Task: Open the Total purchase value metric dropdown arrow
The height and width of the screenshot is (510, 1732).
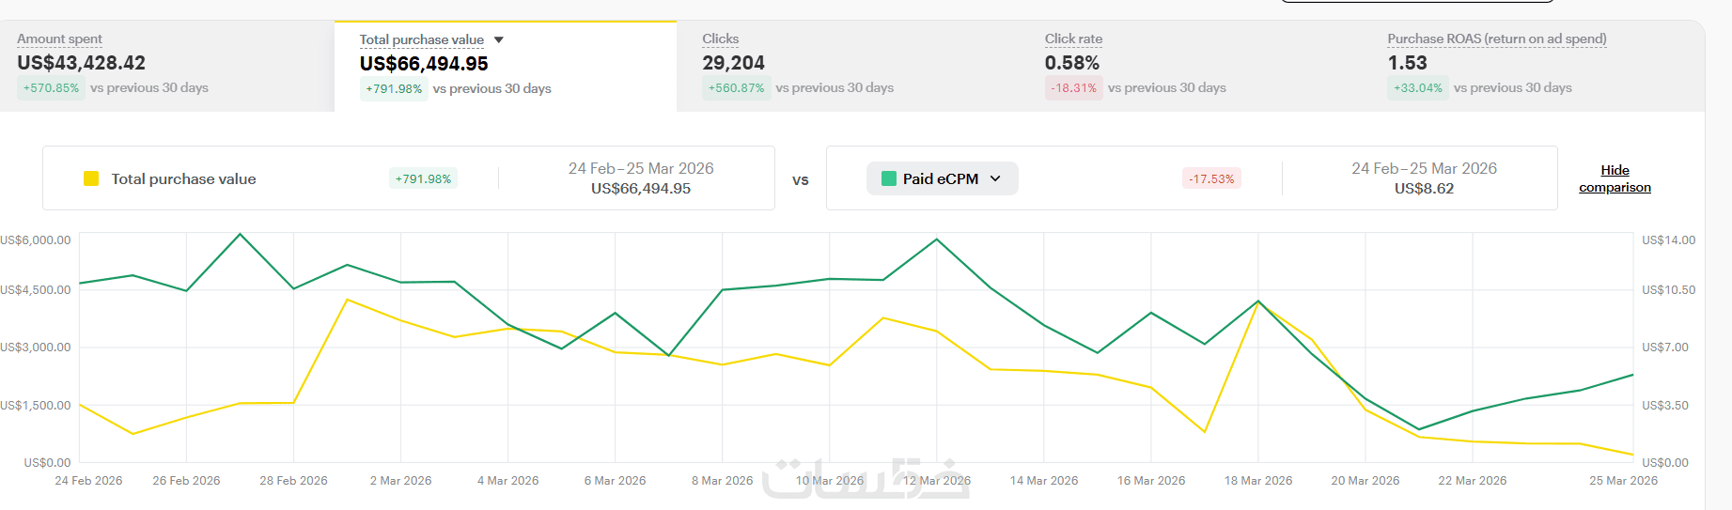Action: pos(499,39)
